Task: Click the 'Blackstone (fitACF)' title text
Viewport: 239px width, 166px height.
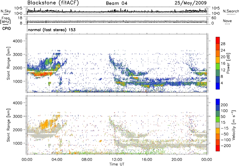Action: 53,3
